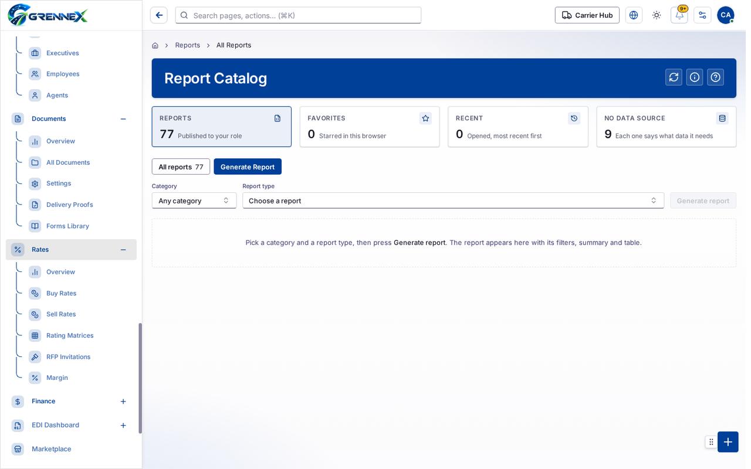Viewport: 751px width, 469px height.
Task: Open the display settings sliders icon
Action: click(x=702, y=15)
